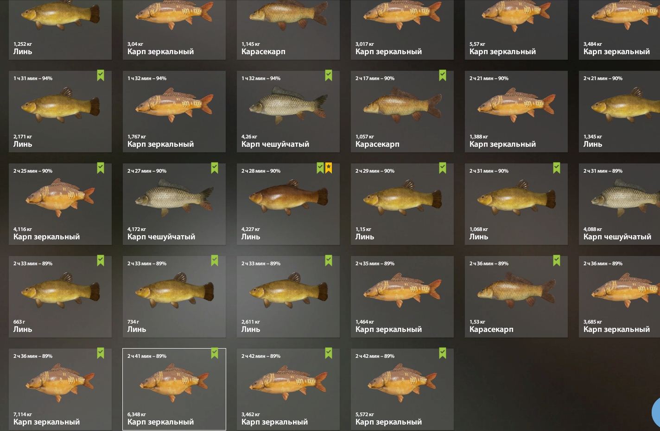Click green checkmark on 1,53 кг Карасекарп card
Image resolution: width=660 pixels, height=431 pixels.
557,261
